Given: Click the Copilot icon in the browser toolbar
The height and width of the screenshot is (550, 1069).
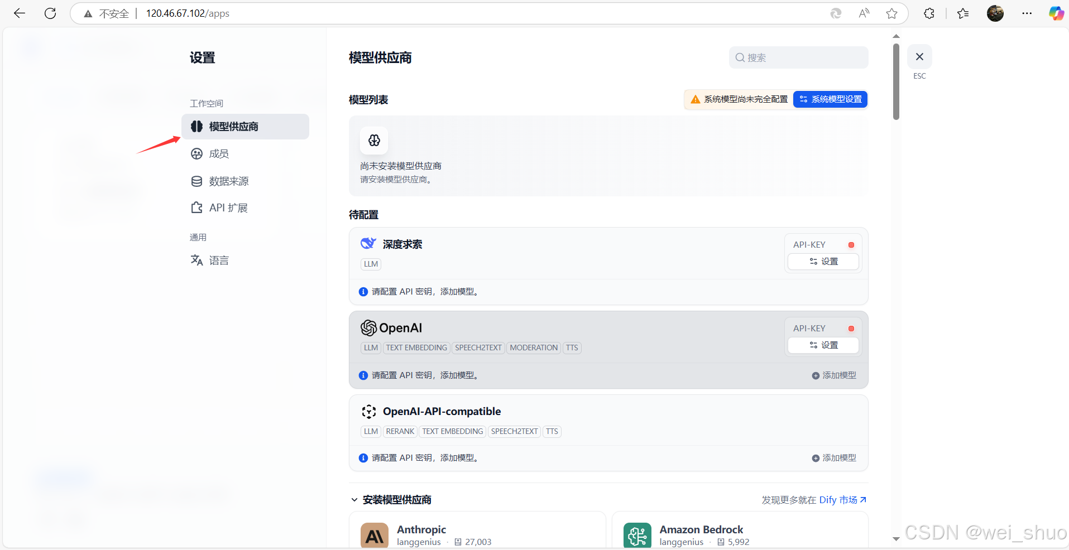Looking at the screenshot, I should (x=1056, y=13).
